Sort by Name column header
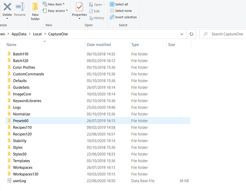Viewport: 246px width, 191px height. tap(11, 45)
